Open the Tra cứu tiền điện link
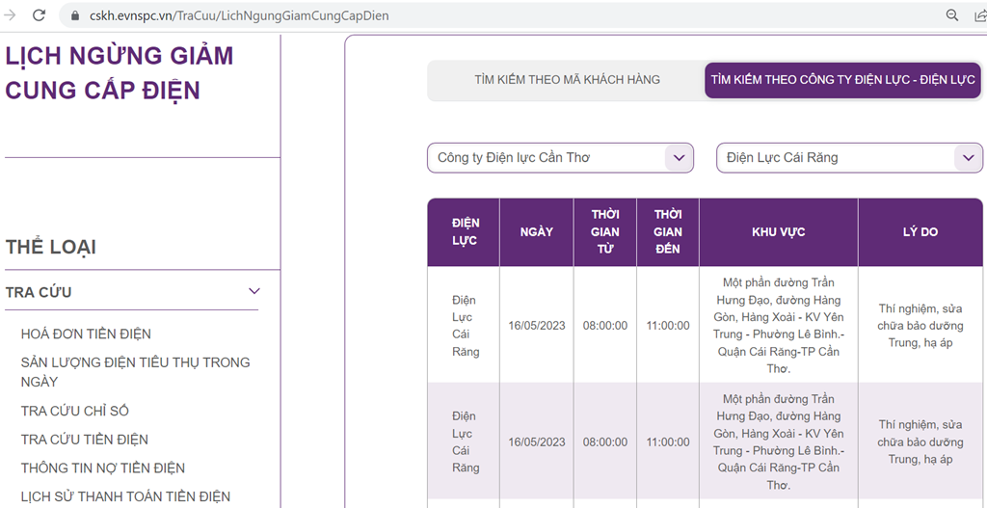The width and height of the screenshot is (987, 508). [85, 440]
